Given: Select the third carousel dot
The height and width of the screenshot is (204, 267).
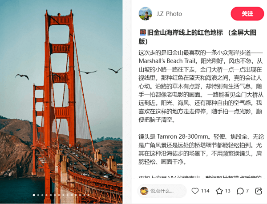Looking at the screenshot, I should click(x=42, y=195).
